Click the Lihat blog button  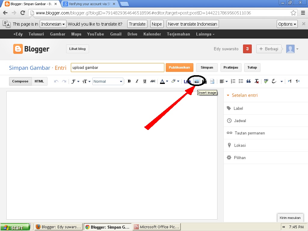pos(77,49)
